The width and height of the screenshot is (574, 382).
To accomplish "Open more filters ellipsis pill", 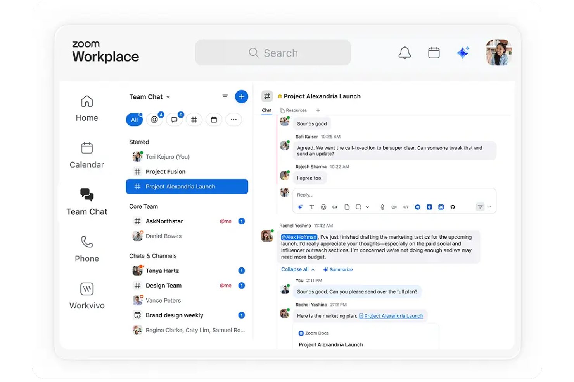I will (x=233, y=120).
